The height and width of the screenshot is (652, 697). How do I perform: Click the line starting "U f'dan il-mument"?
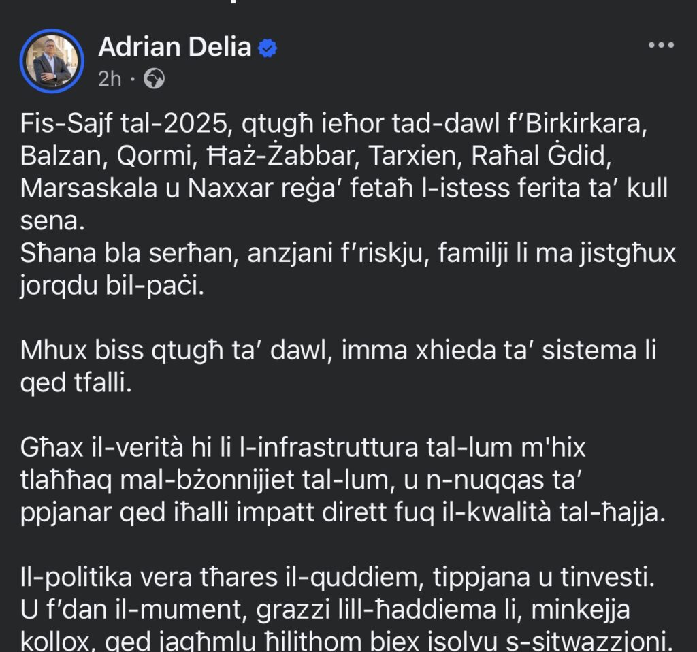click(325, 609)
